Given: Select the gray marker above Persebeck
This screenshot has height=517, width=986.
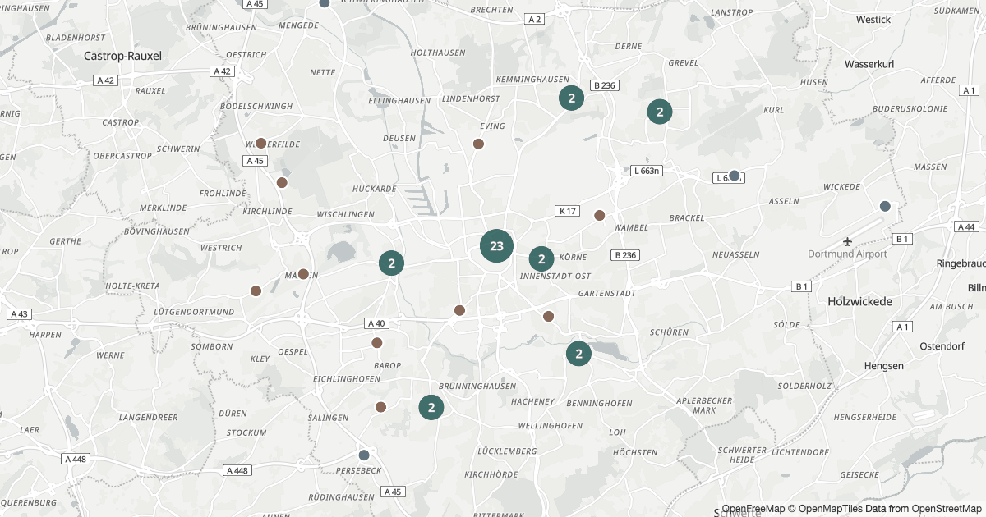Looking at the screenshot, I should [364, 455].
